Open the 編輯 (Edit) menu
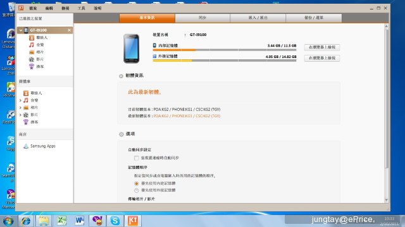The width and height of the screenshot is (405, 227). tap(49, 8)
